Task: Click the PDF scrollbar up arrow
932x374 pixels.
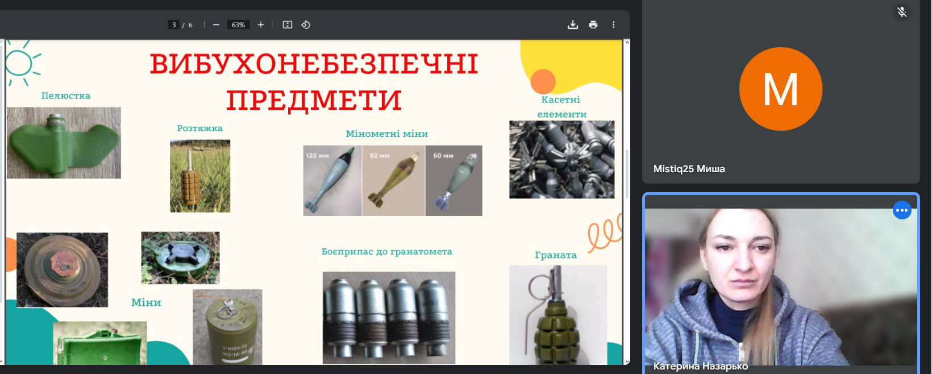Action: [x=627, y=43]
